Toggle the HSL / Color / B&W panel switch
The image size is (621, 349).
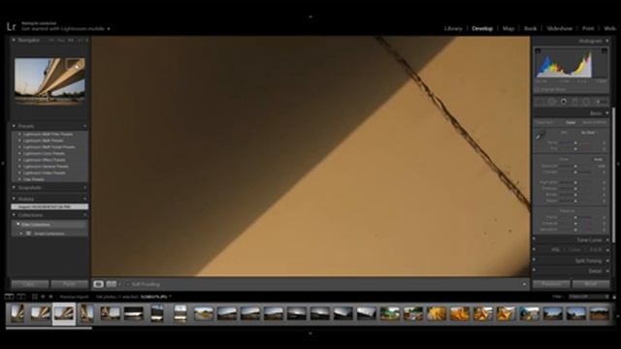tap(535, 250)
